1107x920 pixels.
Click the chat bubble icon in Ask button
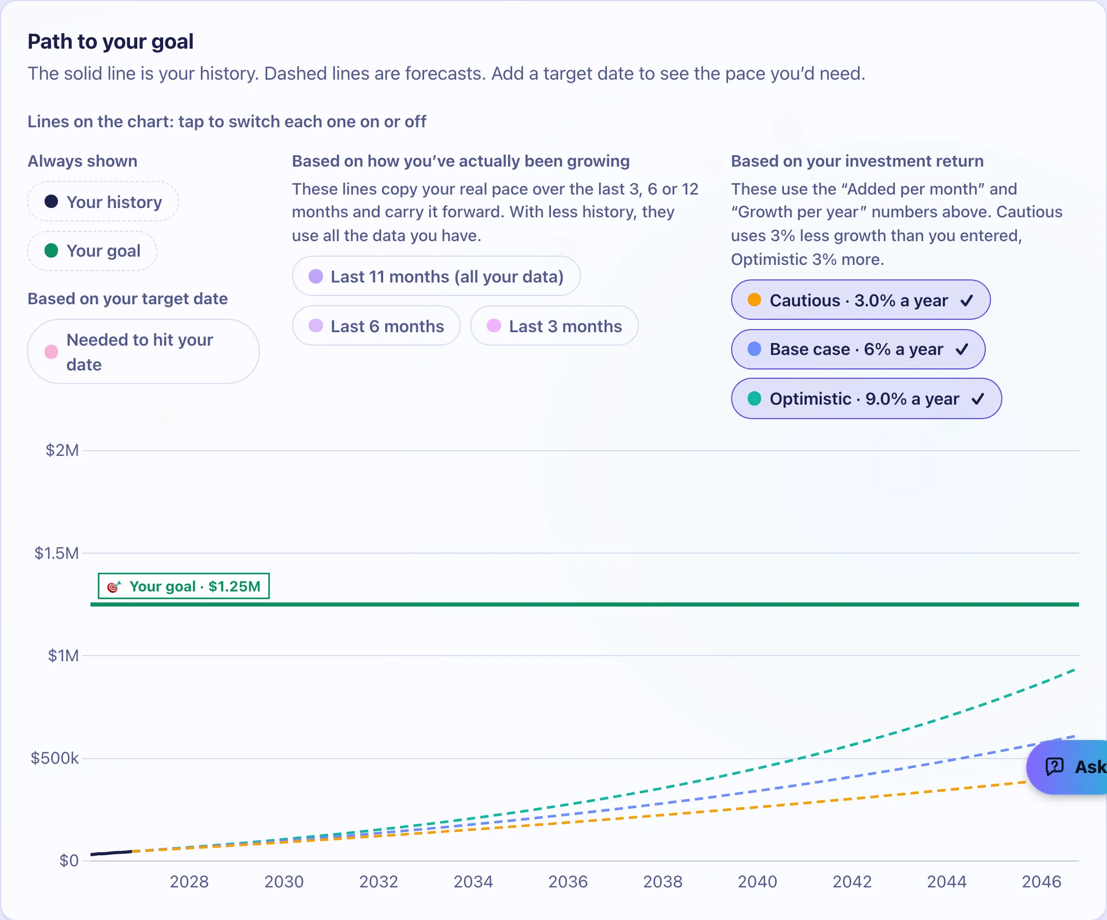point(1054,767)
